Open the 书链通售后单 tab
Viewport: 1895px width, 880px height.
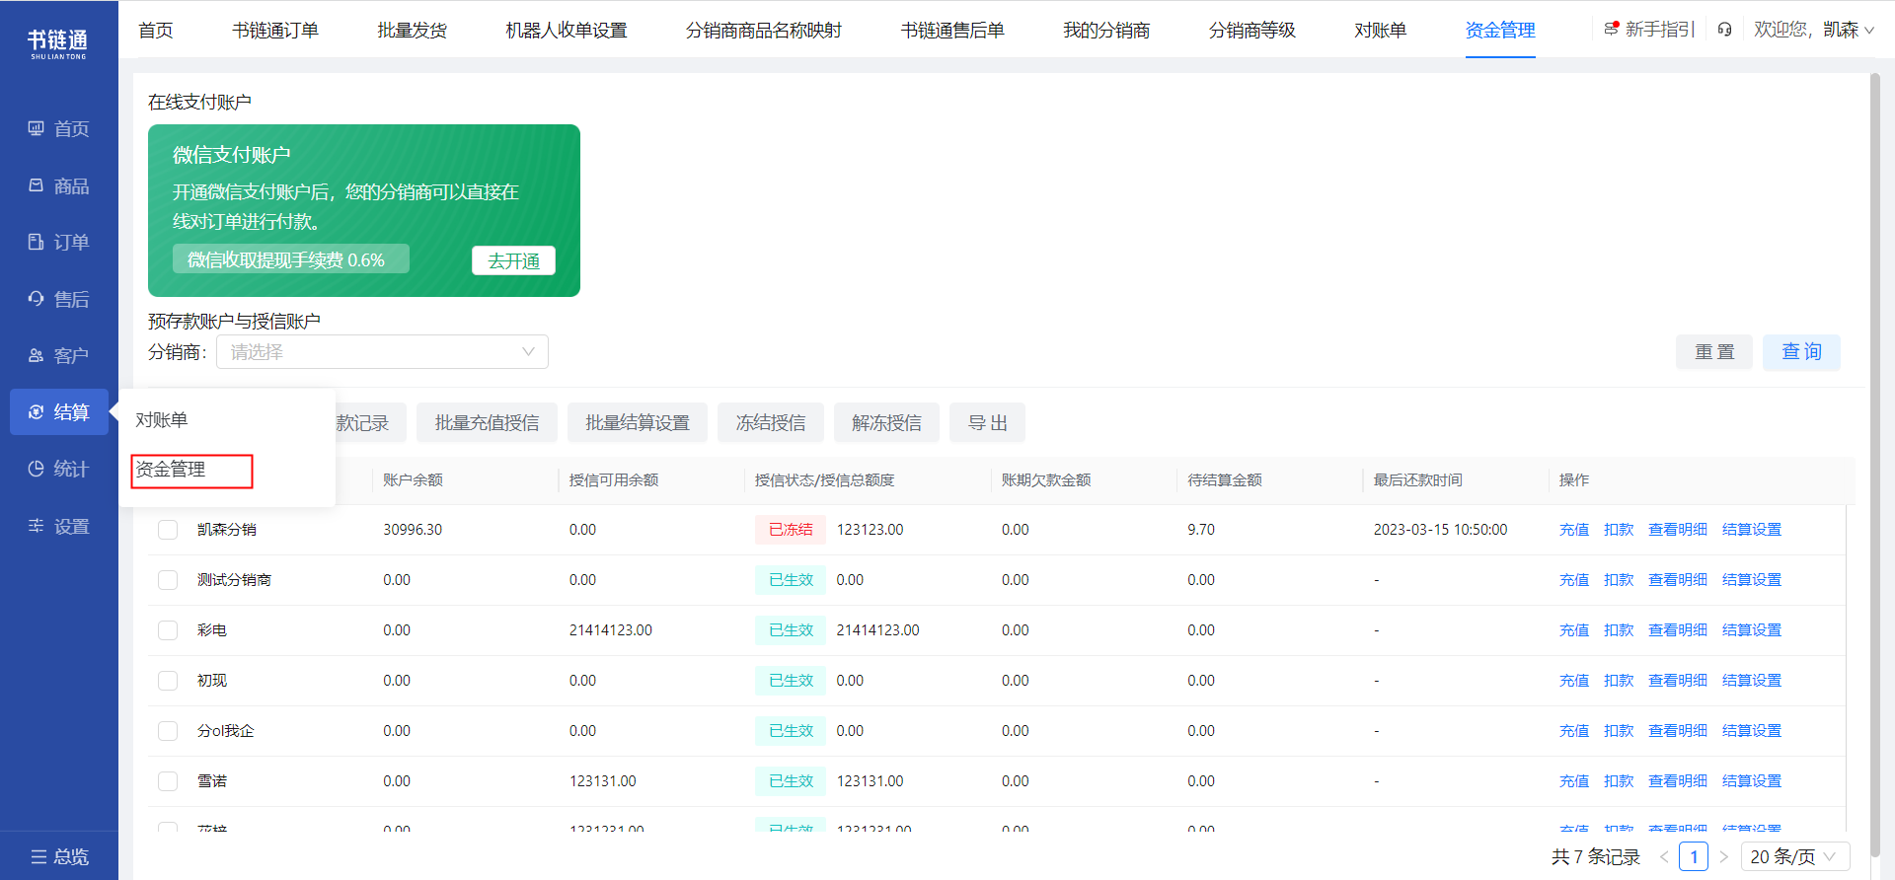coord(952,31)
